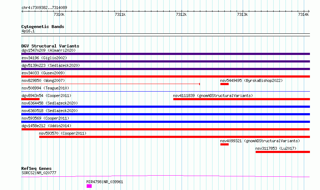Image resolution: width=320 pixels, height=190 pixels.
Task: Click the magenta MIR4798 gene box
Action: click(x=89, y=186)
